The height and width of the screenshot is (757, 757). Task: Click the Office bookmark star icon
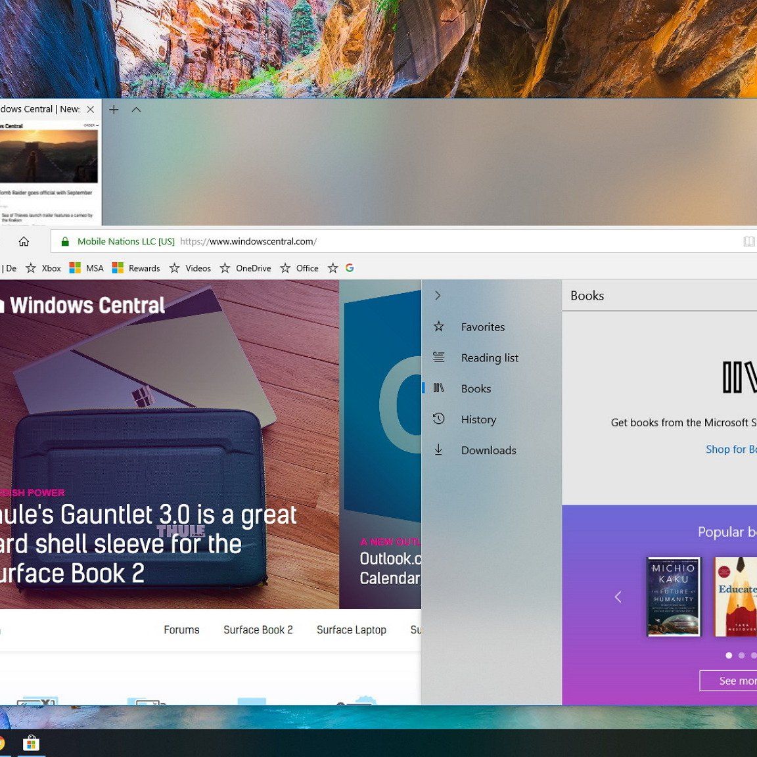click(x=285, y=268)
